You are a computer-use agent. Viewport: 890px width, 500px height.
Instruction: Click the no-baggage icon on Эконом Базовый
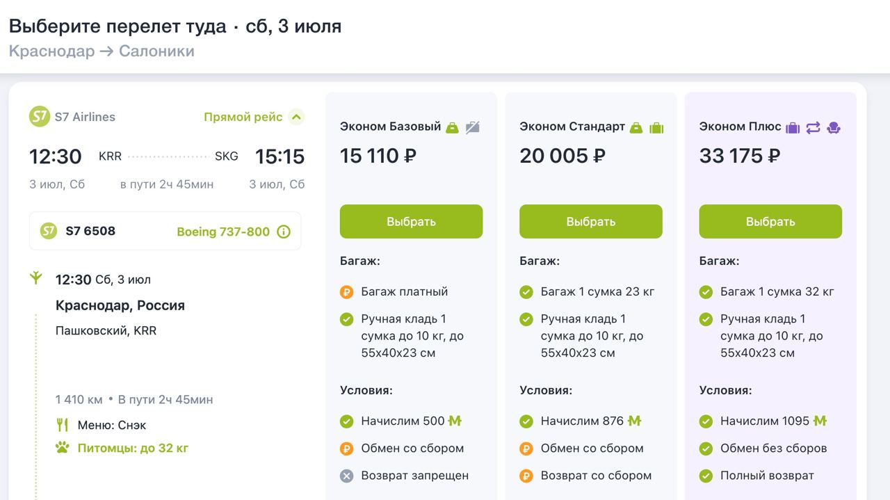click(x=473, y=127)
